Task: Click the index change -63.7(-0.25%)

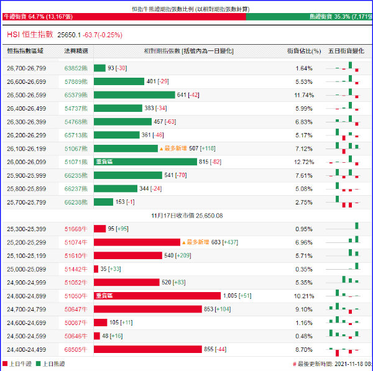Action: [x=103, y=35]
